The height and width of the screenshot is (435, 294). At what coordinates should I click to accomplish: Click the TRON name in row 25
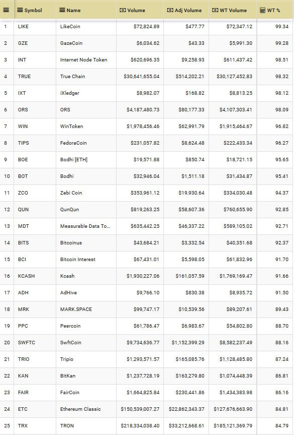(67, 425)
